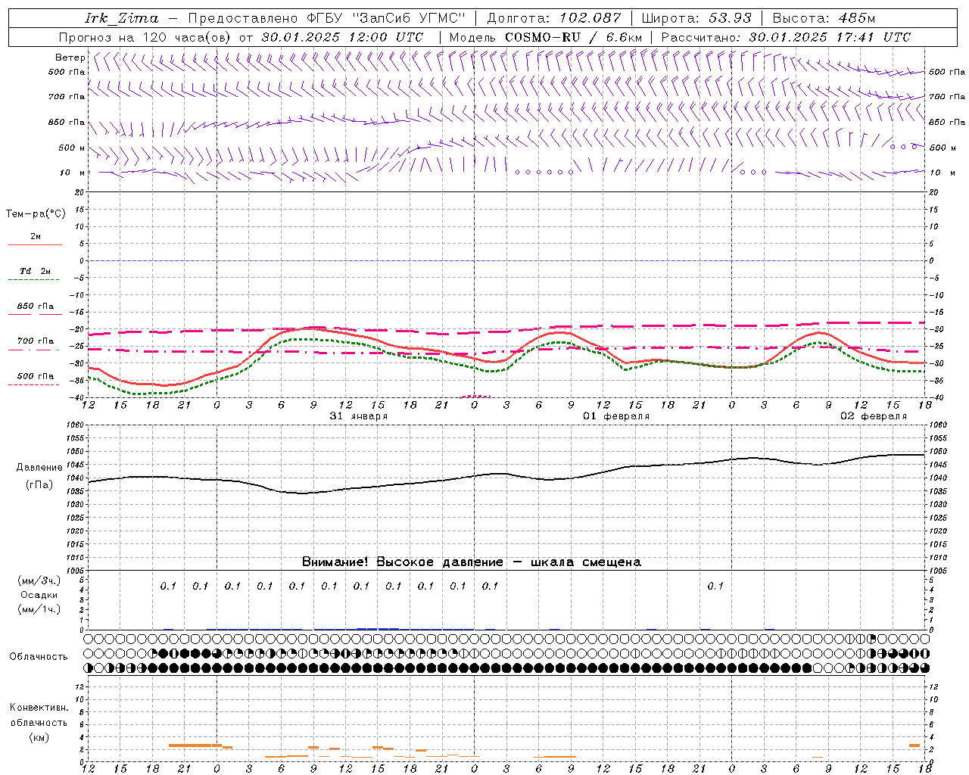The image size is (969, 775).
Task: Click the "Прогноз на 120 часа(ов)" forecast text
Action: [x=145, y=37]
